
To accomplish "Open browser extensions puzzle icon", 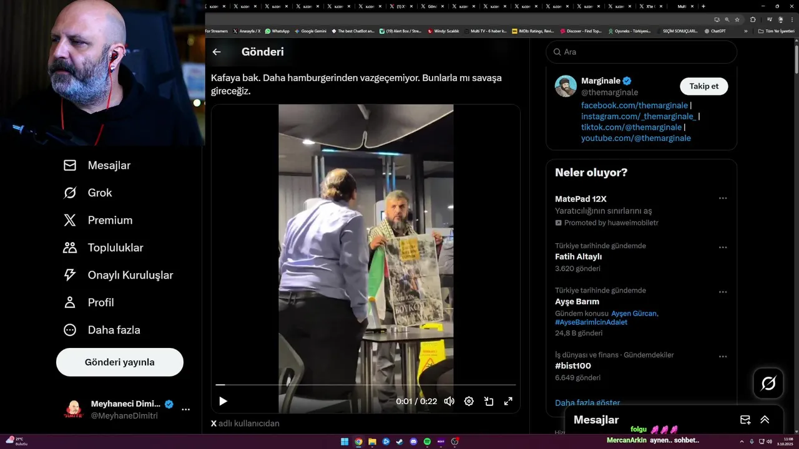I will (753, 19).
